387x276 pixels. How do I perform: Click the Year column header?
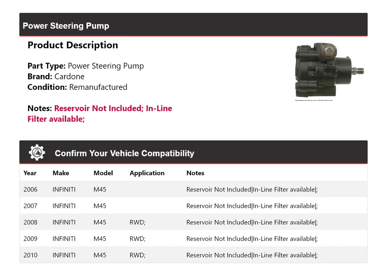tap(30, 173)
